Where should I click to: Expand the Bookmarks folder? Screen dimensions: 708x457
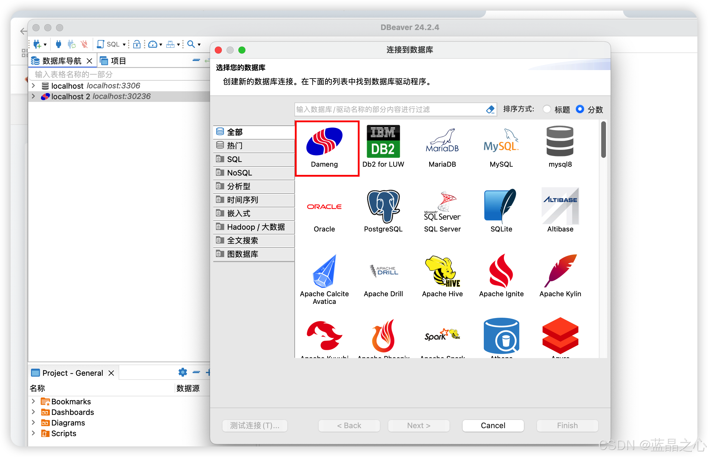[x=33, y=401]
